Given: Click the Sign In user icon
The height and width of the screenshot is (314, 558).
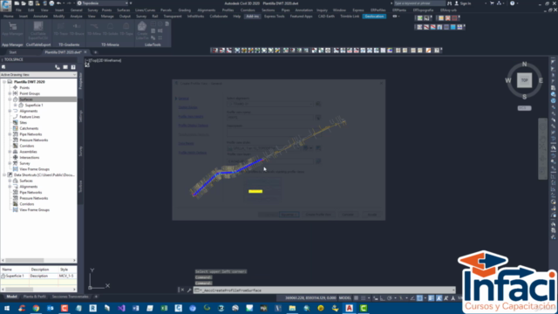Looking at the screenshot, I should click(x=457, y=3).
